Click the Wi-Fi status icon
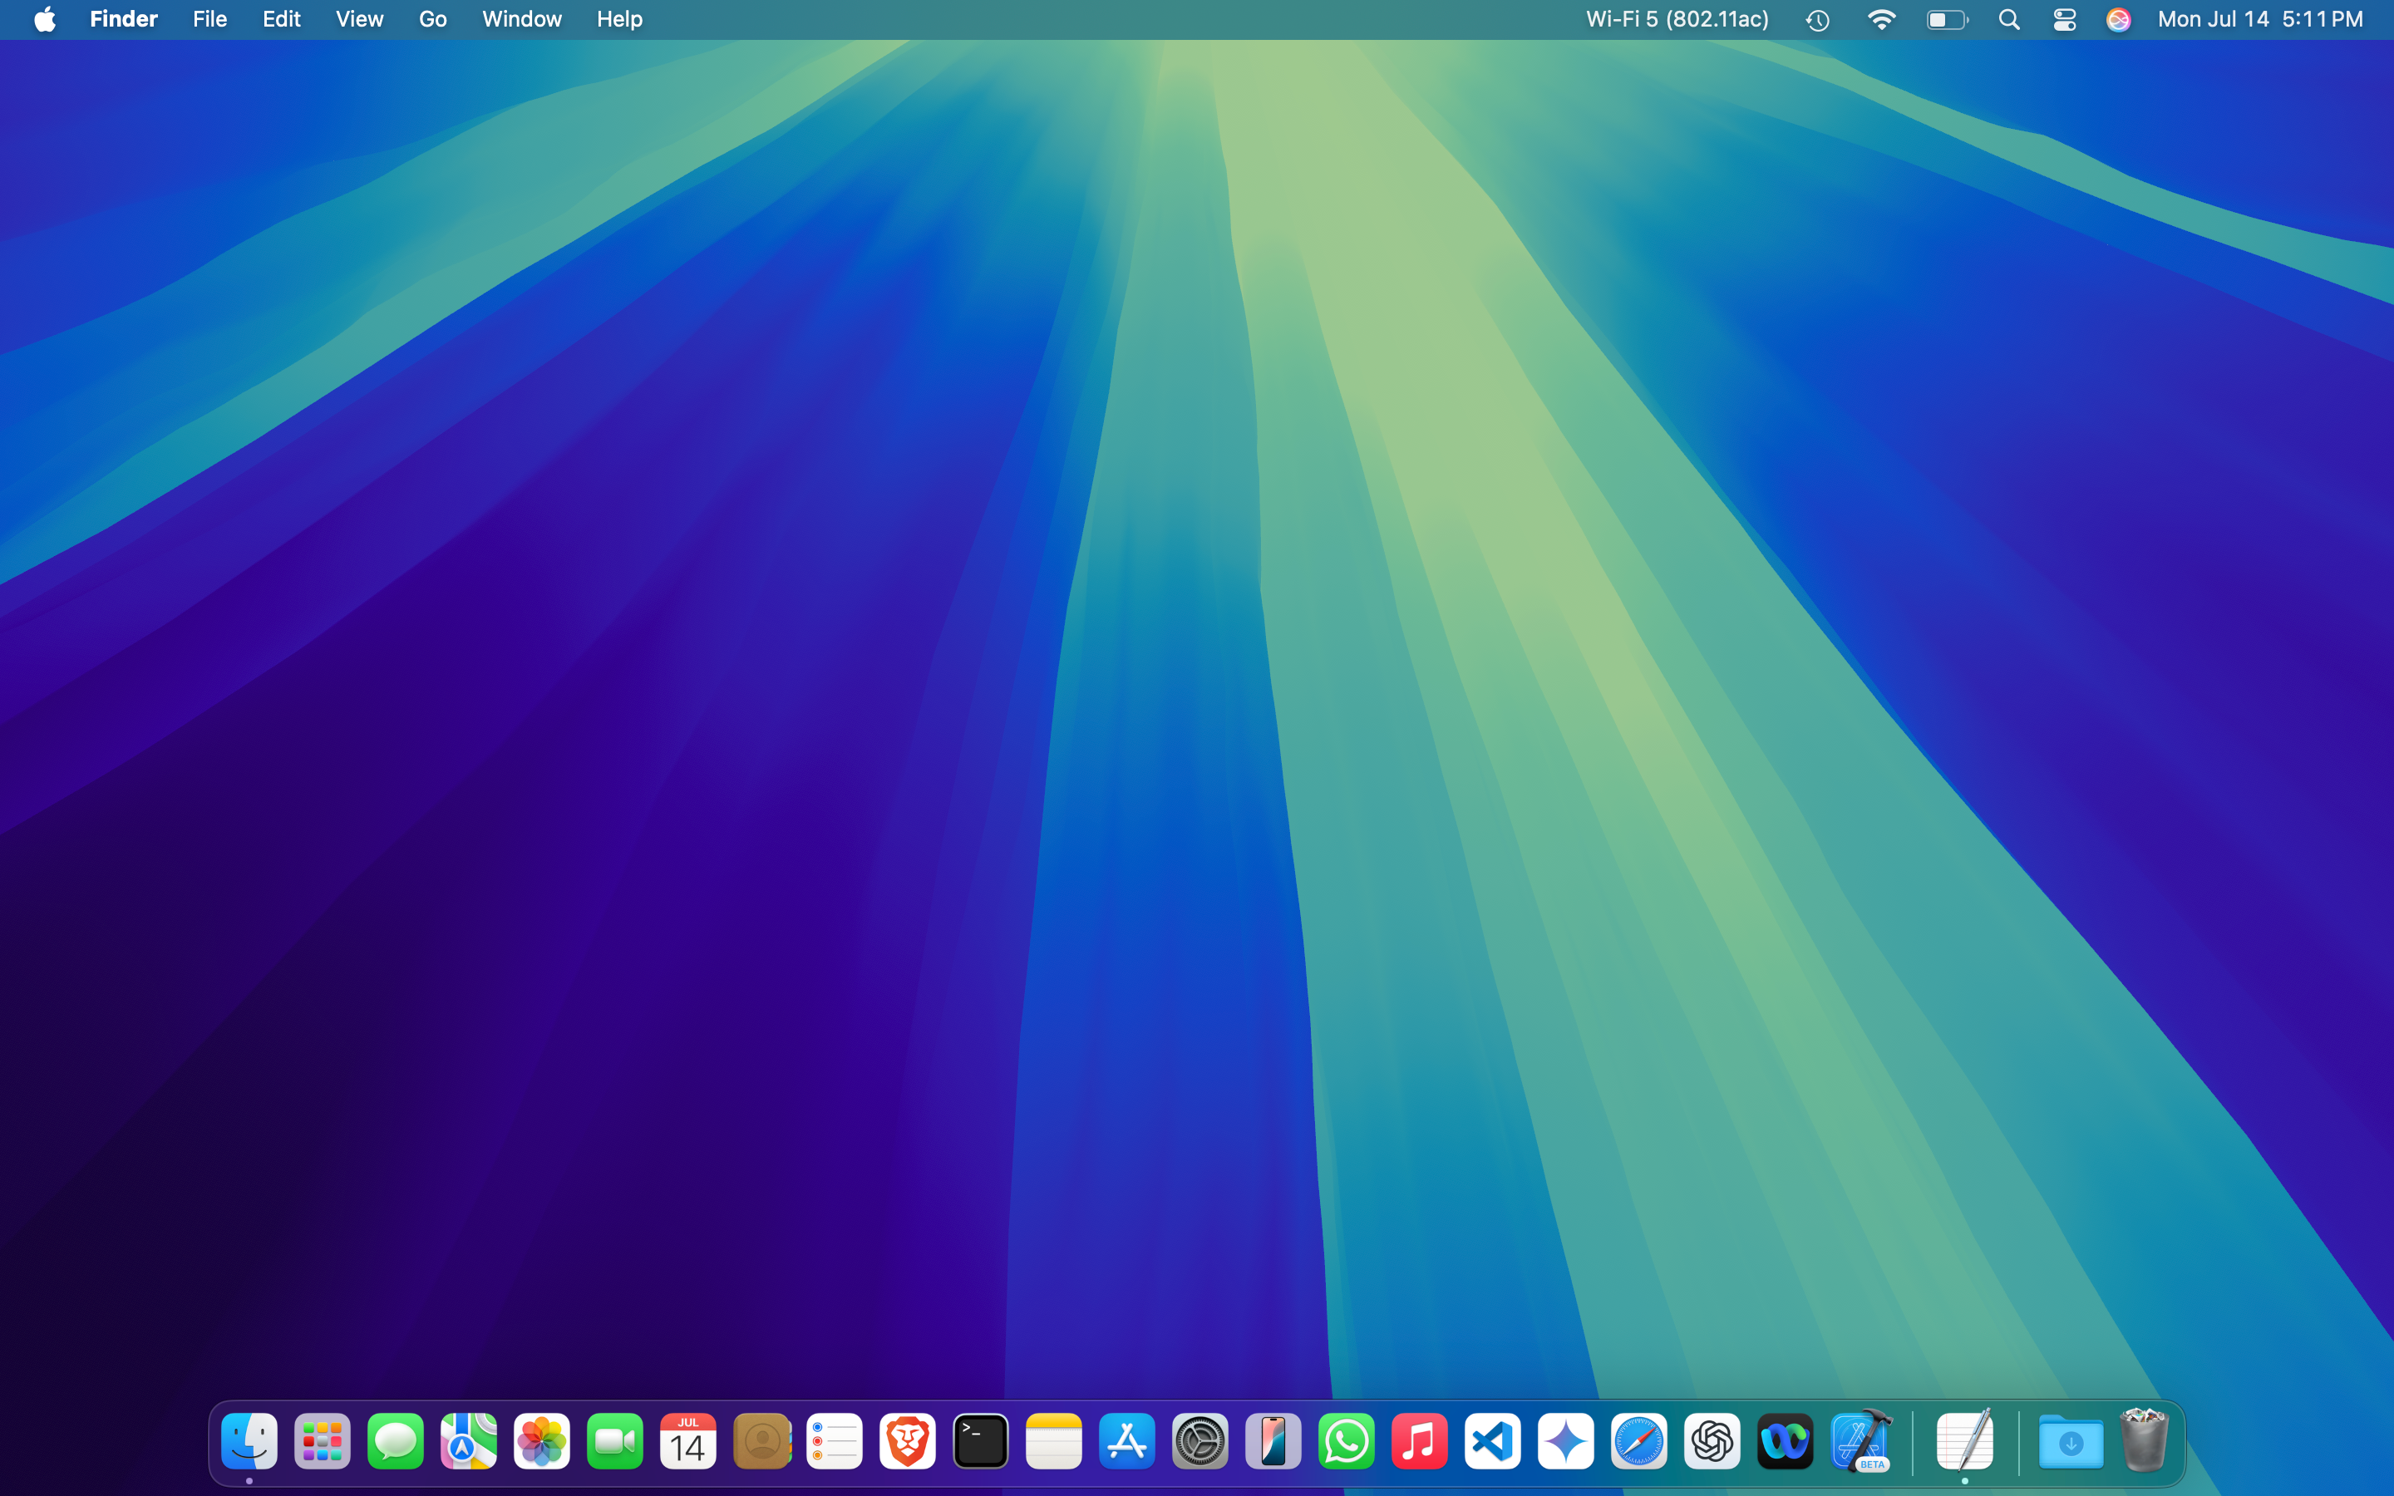This screenshot has height=1496, width=2394. coord(1880,20)
